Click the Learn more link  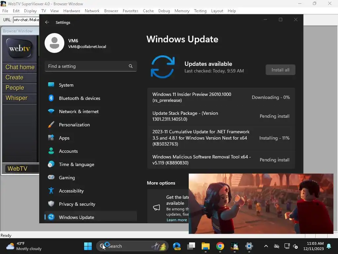[x=177, y=220]
